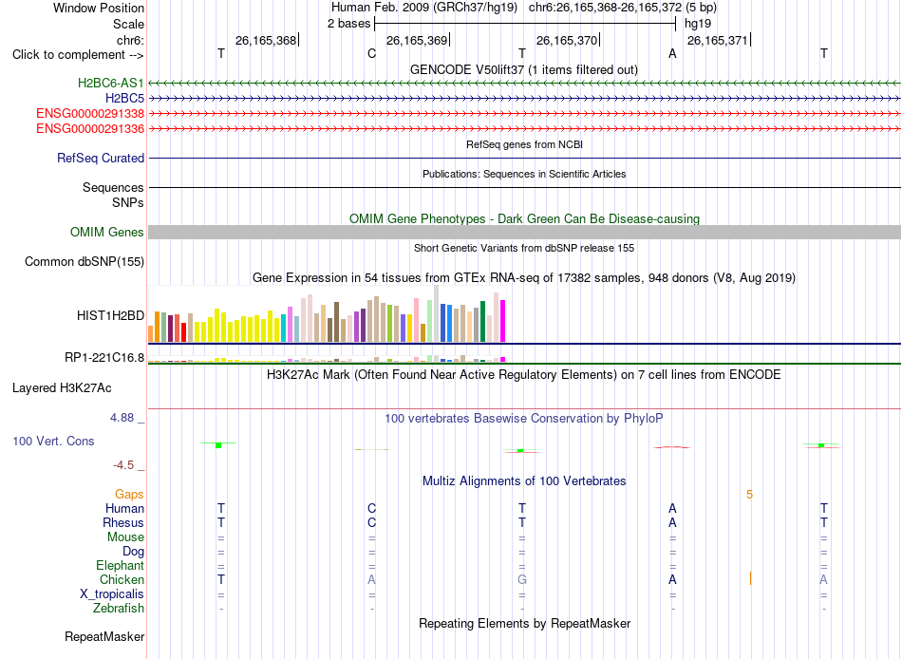Click the GTEx Gene Expression track title

click(x=524, y=278)
